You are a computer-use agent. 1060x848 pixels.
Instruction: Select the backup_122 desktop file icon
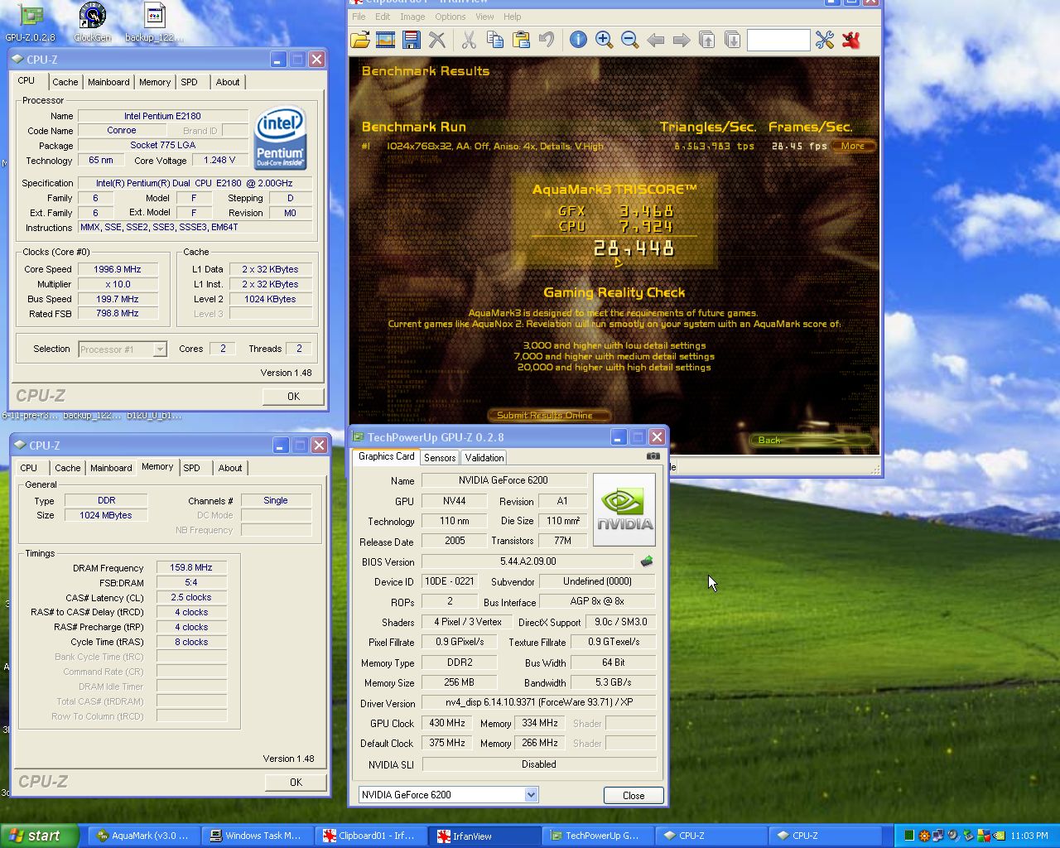155,22
